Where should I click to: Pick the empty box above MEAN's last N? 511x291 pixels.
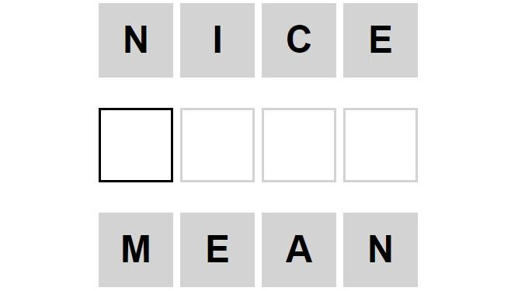click(x=381, y=145)
